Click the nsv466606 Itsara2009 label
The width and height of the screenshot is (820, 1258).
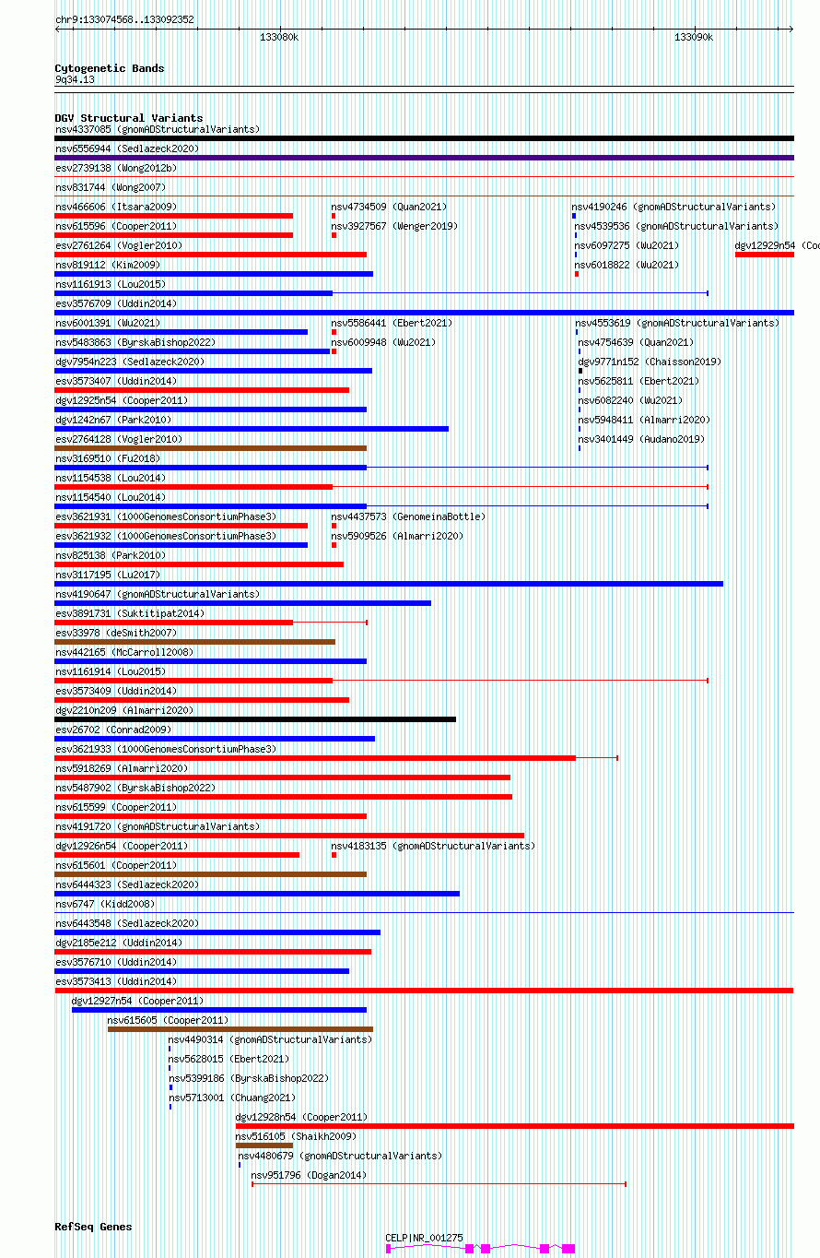[116, 207]
